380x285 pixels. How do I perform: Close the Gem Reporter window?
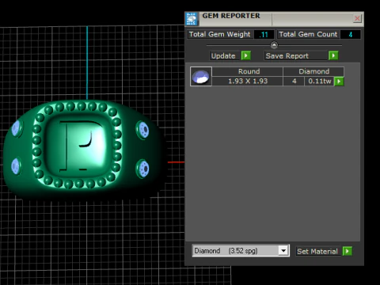357,18
